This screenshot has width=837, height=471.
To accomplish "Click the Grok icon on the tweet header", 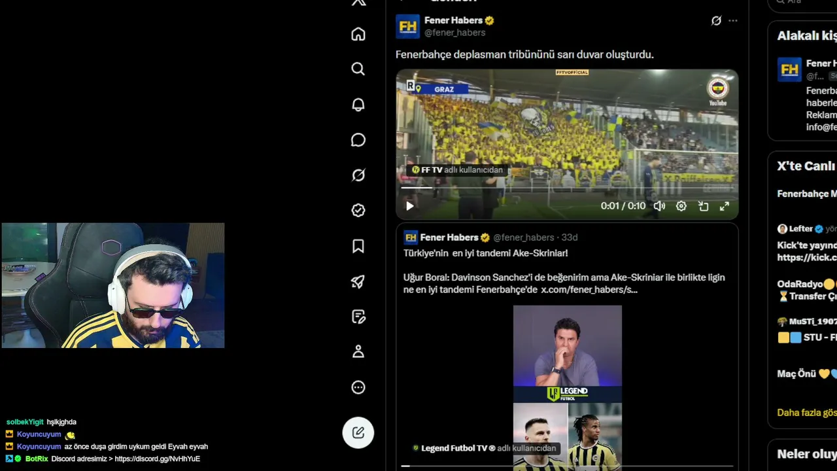I will tap(717, 21).
